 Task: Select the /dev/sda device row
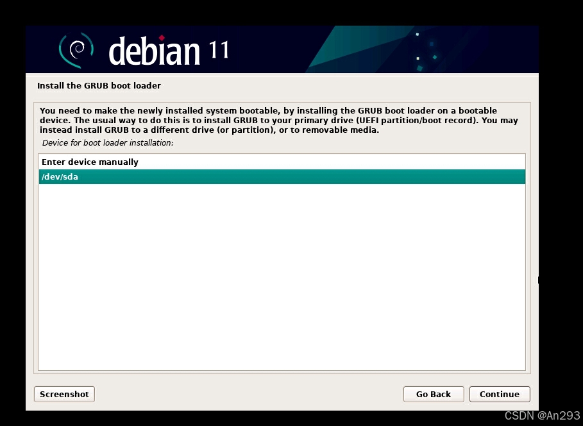point(282,176)
